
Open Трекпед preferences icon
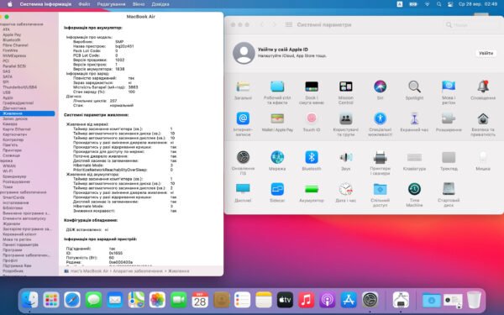click(x=449, y=157)
